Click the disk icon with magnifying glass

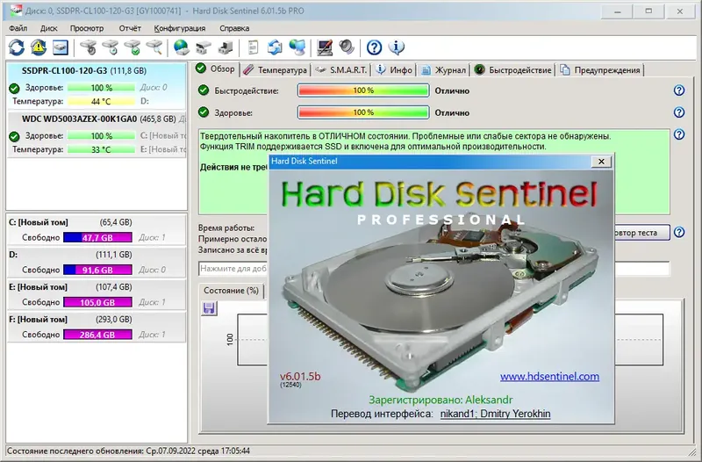(x=154, y=47)
